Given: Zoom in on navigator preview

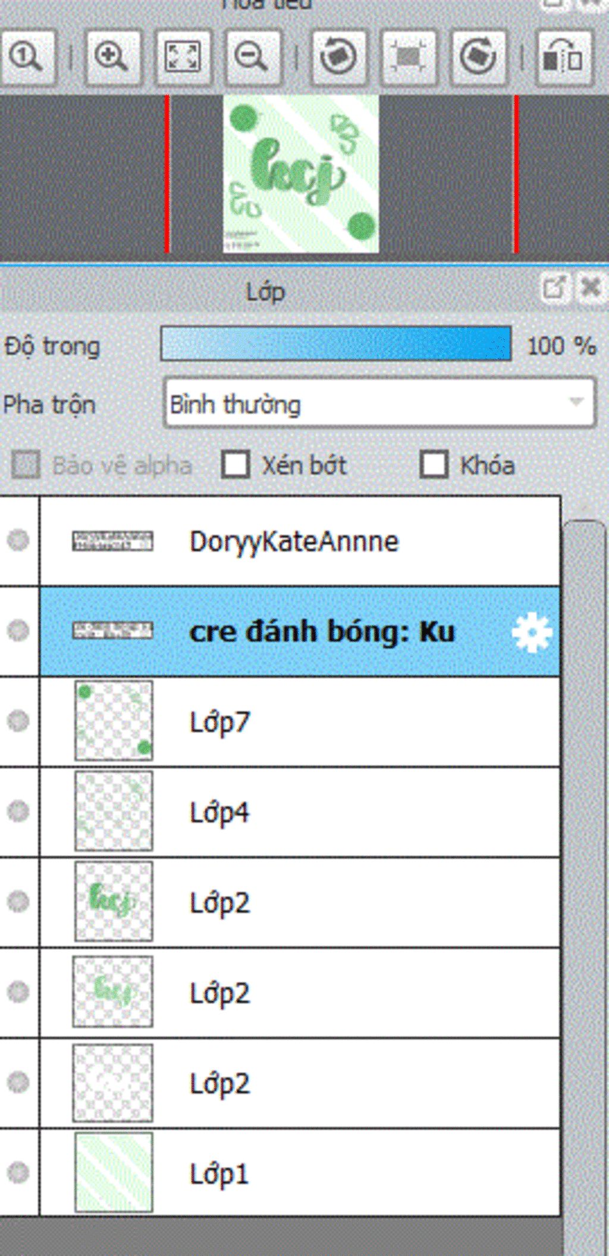Looking at the screenshot, I should pyautogui.click(x=112, y=57).
